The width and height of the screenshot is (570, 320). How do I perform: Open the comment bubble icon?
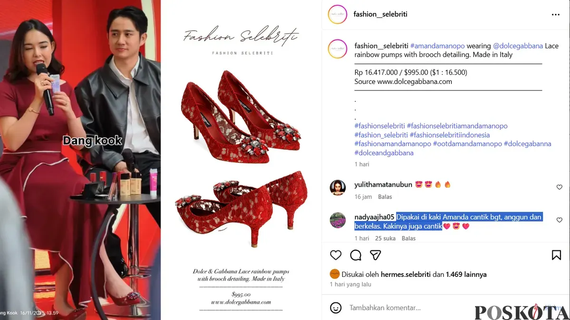pos(356,255)
